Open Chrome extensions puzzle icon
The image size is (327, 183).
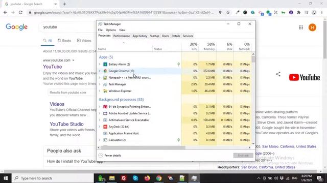(298, 12)
